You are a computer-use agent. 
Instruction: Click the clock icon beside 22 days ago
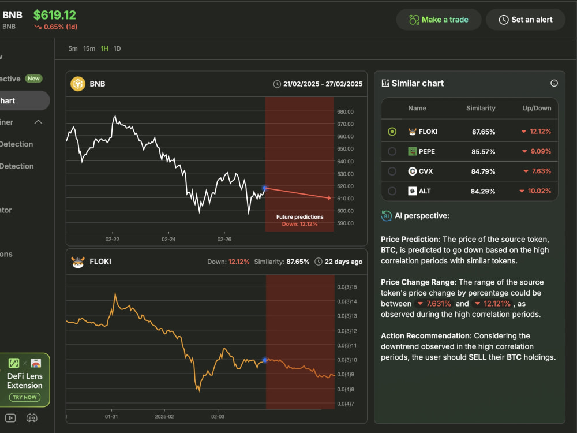point(319,262)
